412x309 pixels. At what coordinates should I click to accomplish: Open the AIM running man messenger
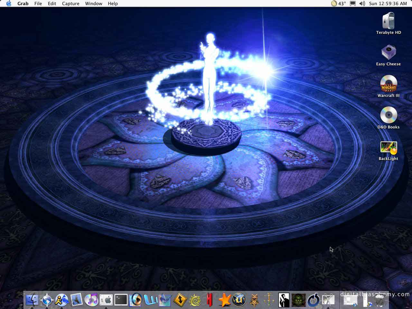(x=62, y=300)
